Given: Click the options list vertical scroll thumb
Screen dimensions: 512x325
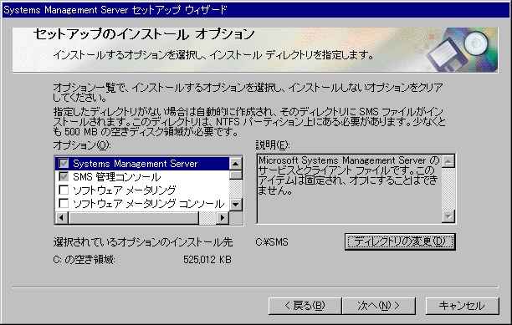Looking at the screenshot, I should (x=236, y=175).
